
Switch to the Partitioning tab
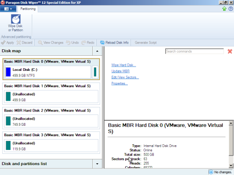click(28, 9)
